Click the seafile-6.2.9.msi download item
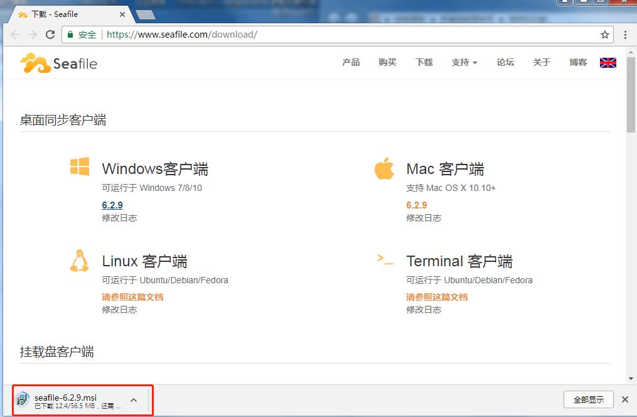637x417 pixels. (x=82, y=400)
